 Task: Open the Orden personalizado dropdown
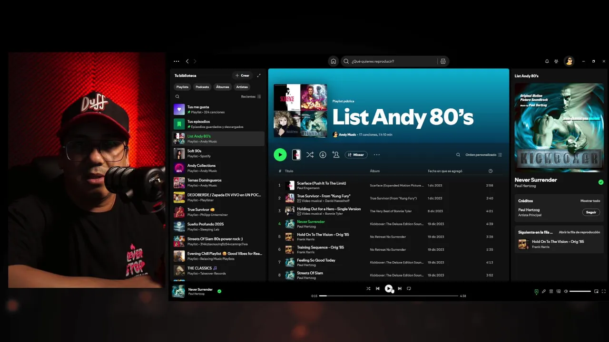click(483, 155)
